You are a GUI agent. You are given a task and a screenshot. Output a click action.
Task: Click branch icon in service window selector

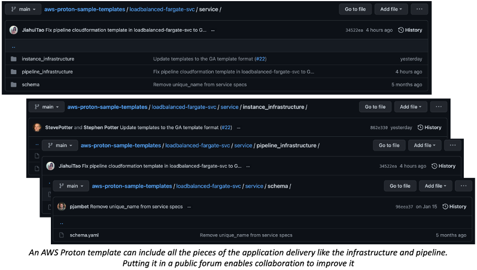(x=13, y=10)
